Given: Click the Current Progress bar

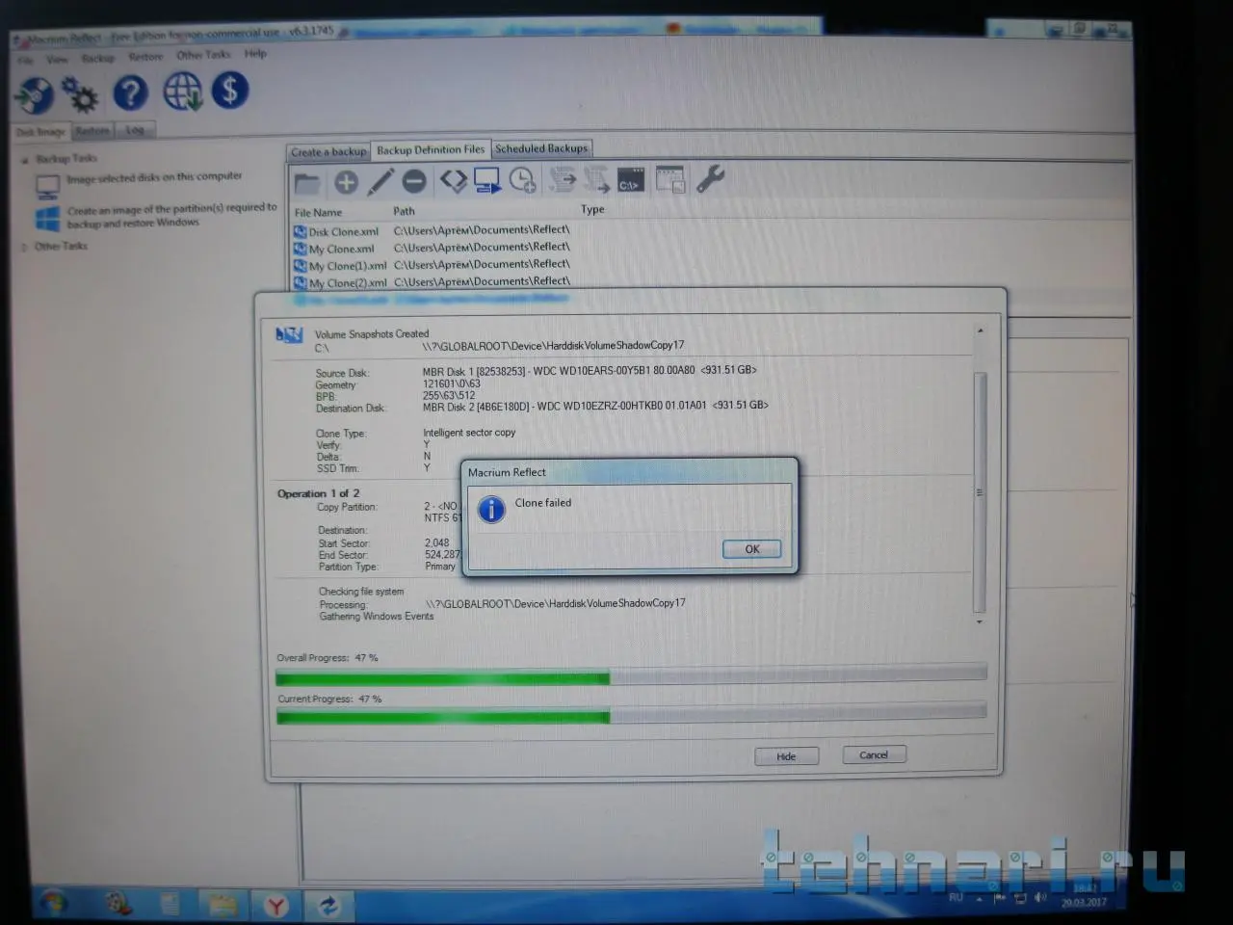Looking at the screenshot, I should click(631, 714).
